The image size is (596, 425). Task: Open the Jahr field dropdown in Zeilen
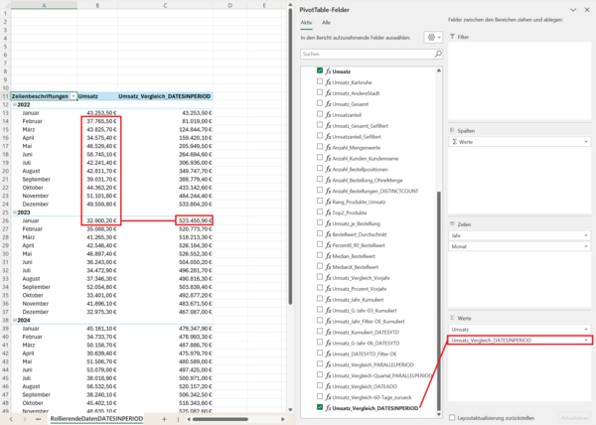588,235
